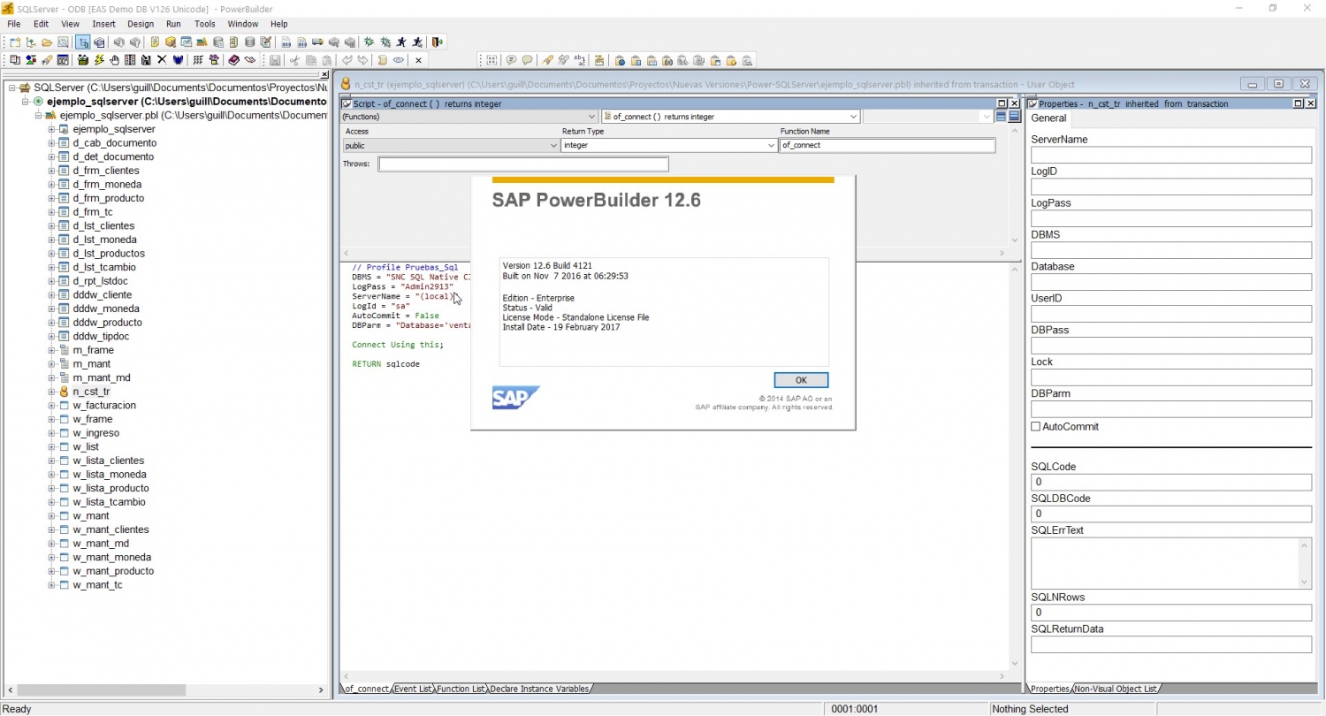
Task: Open the File menu
Action: (14, 24)
